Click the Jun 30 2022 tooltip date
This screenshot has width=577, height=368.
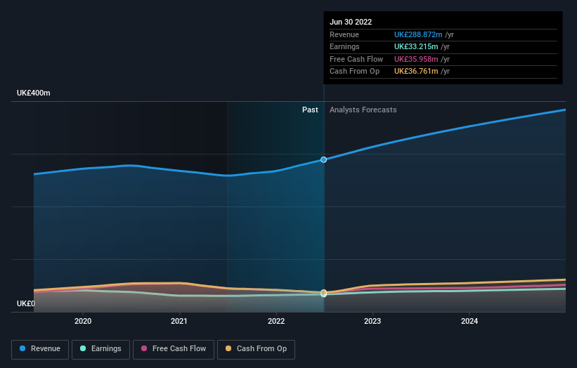(350, 22)
